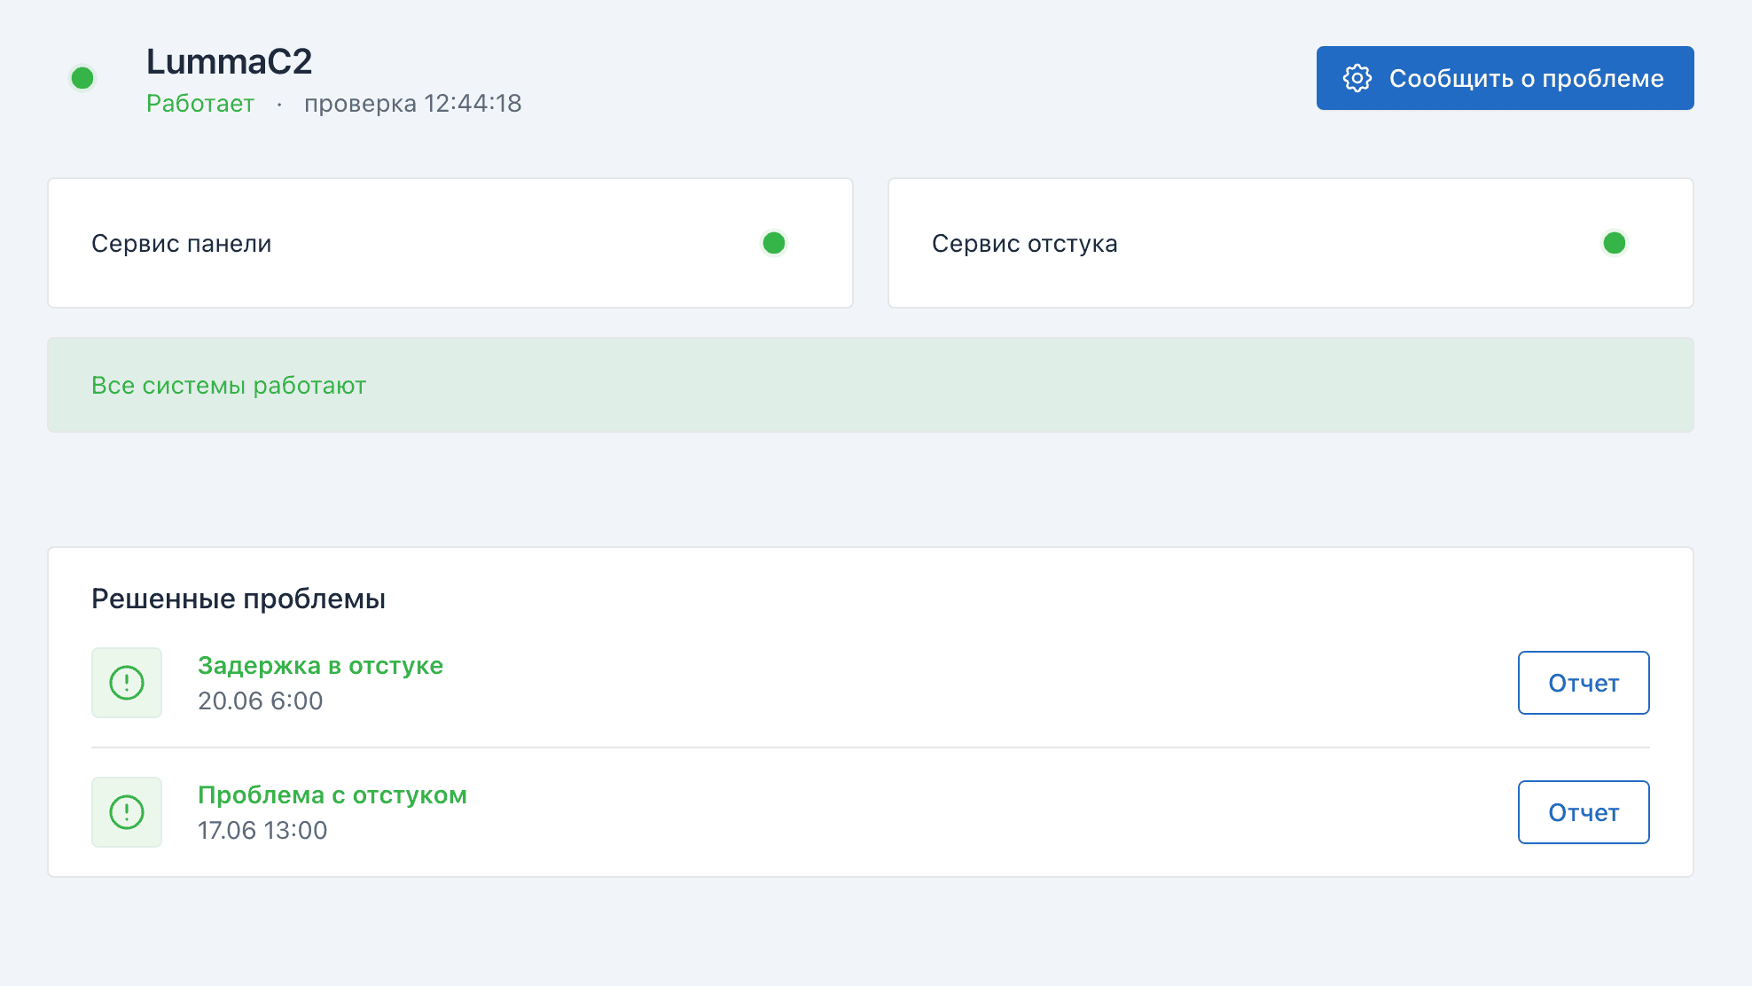
Task: Click the 20.06 6:00 incident date
Action: 260,700
